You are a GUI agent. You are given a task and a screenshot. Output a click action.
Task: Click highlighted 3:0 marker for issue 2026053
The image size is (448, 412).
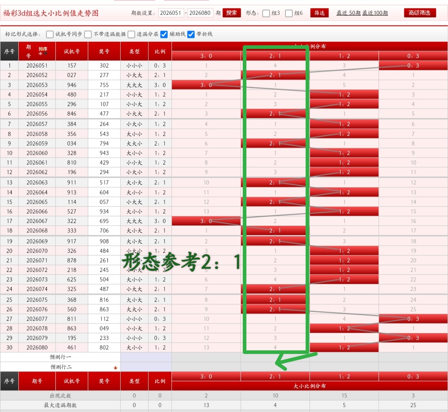click(206, 85)
